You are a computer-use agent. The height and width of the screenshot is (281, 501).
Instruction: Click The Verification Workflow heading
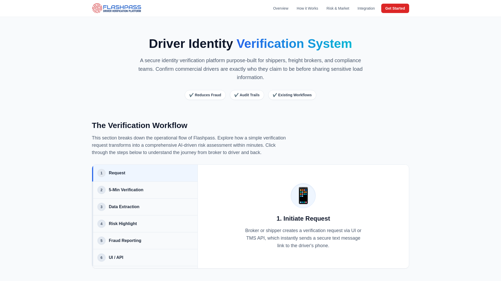(140, 125)
